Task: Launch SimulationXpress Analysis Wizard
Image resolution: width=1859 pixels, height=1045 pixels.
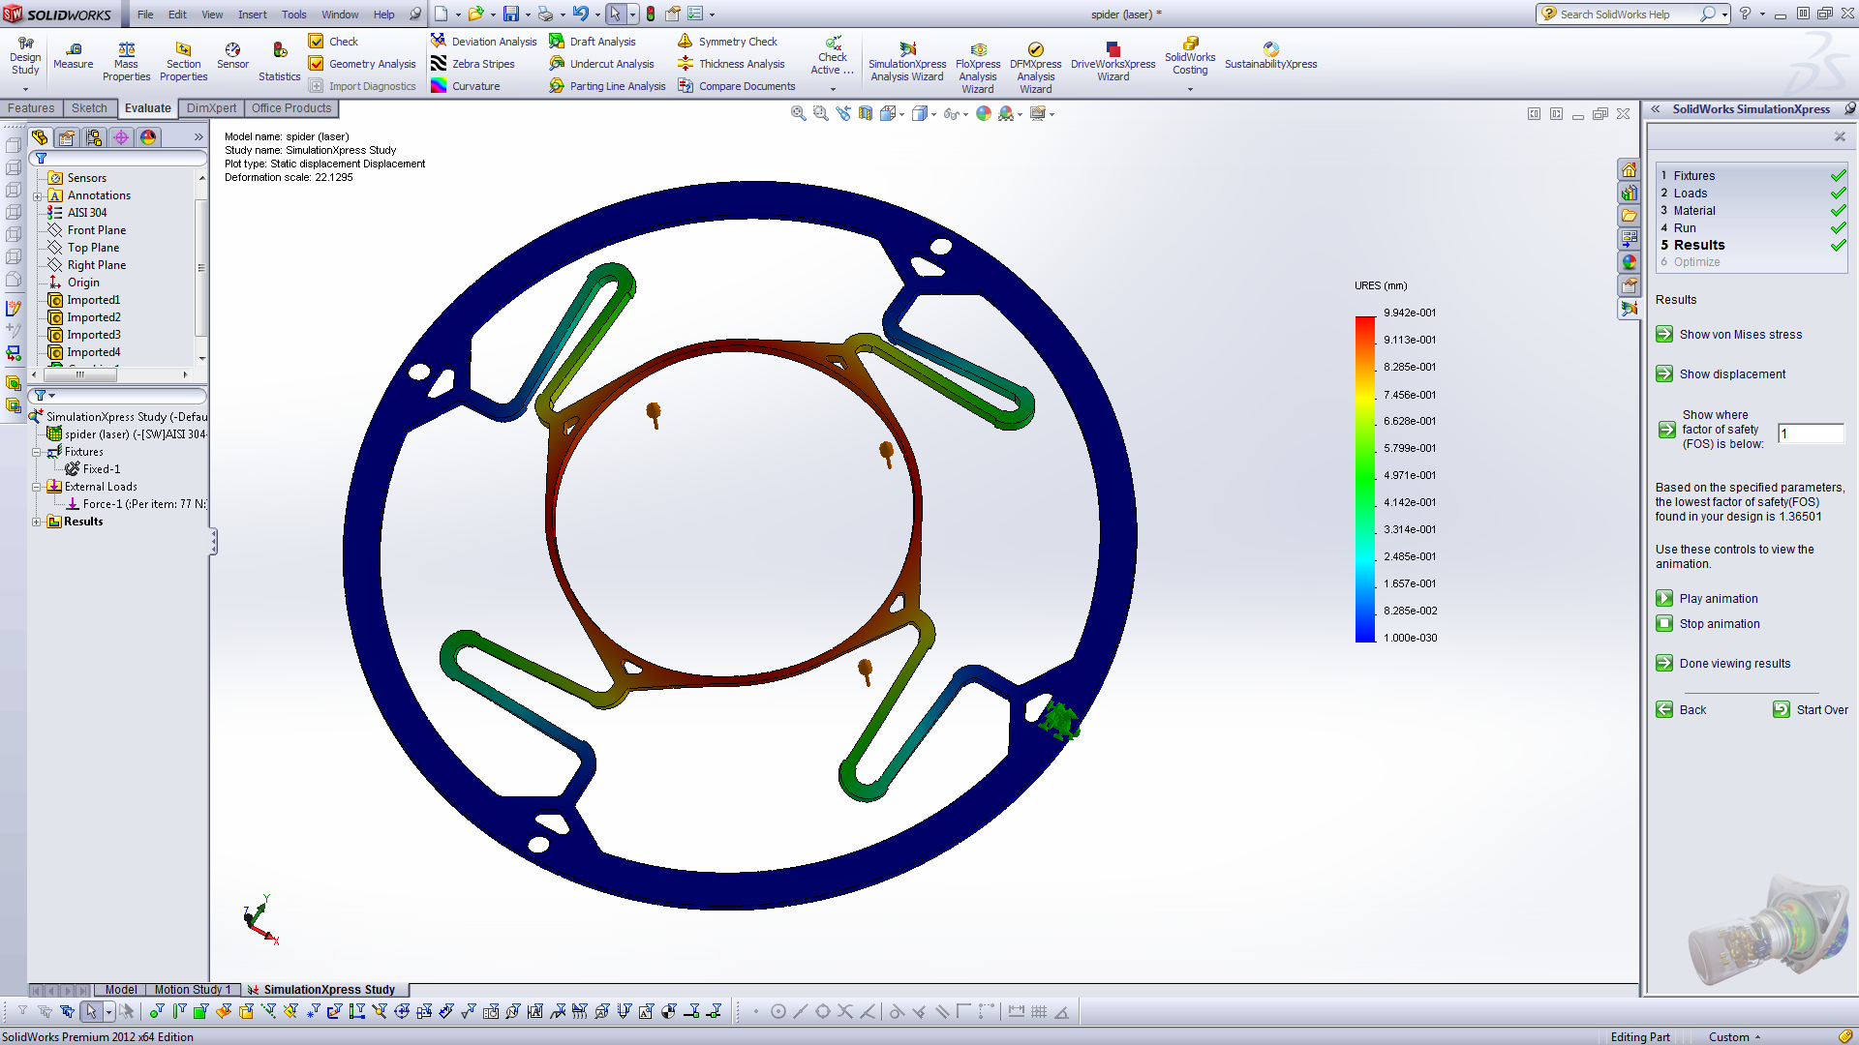Action: click(907, 62)
